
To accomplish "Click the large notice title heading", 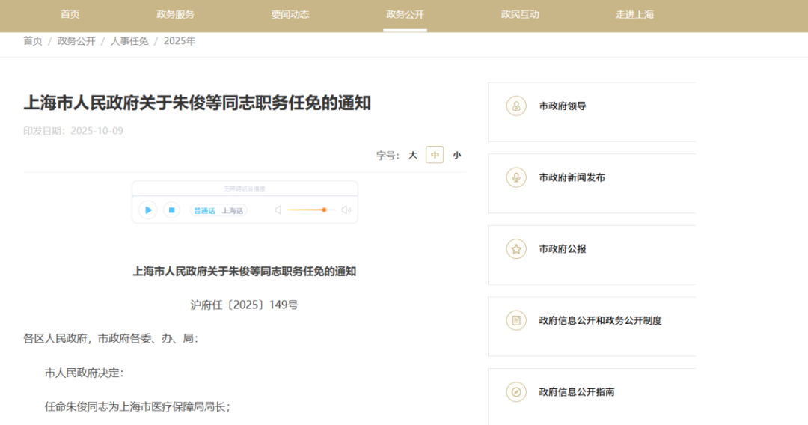I will [x=197, y=103].
